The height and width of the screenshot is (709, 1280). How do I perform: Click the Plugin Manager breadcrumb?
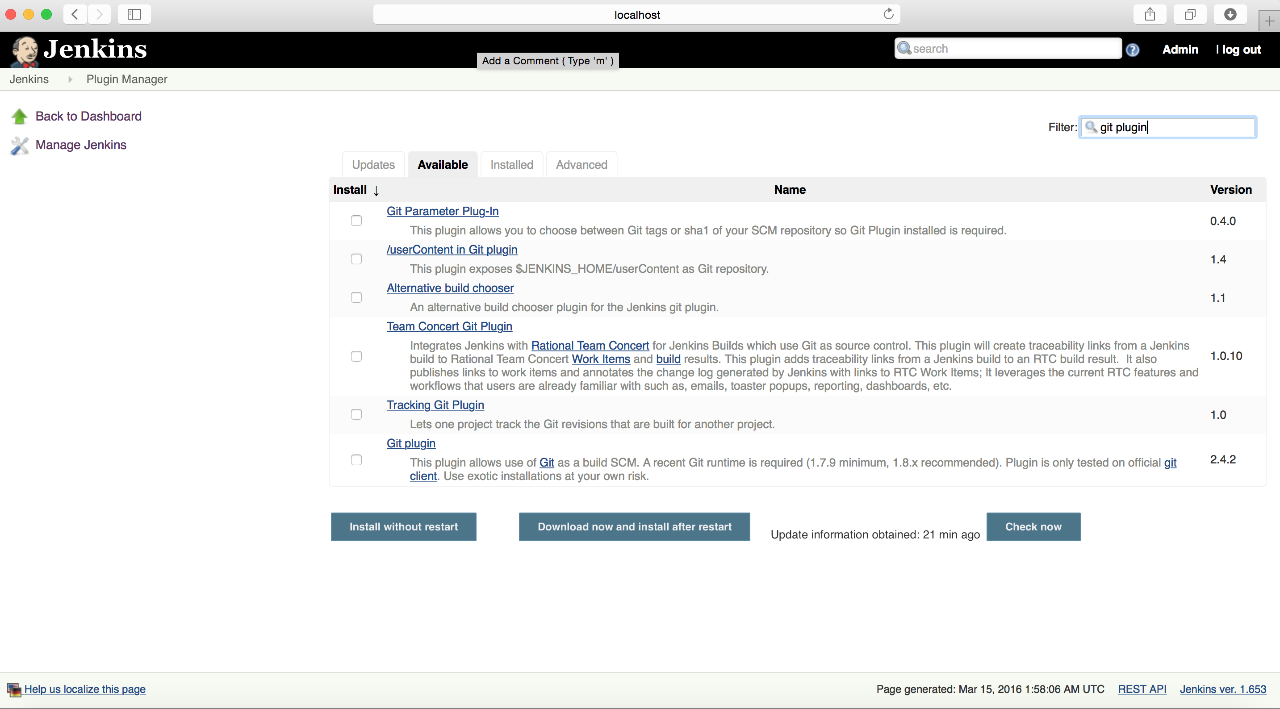[127, 79]
